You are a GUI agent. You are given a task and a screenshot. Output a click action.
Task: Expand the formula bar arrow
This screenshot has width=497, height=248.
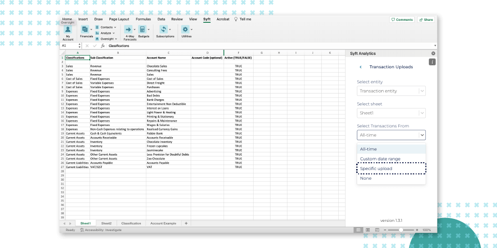(435, 46)
